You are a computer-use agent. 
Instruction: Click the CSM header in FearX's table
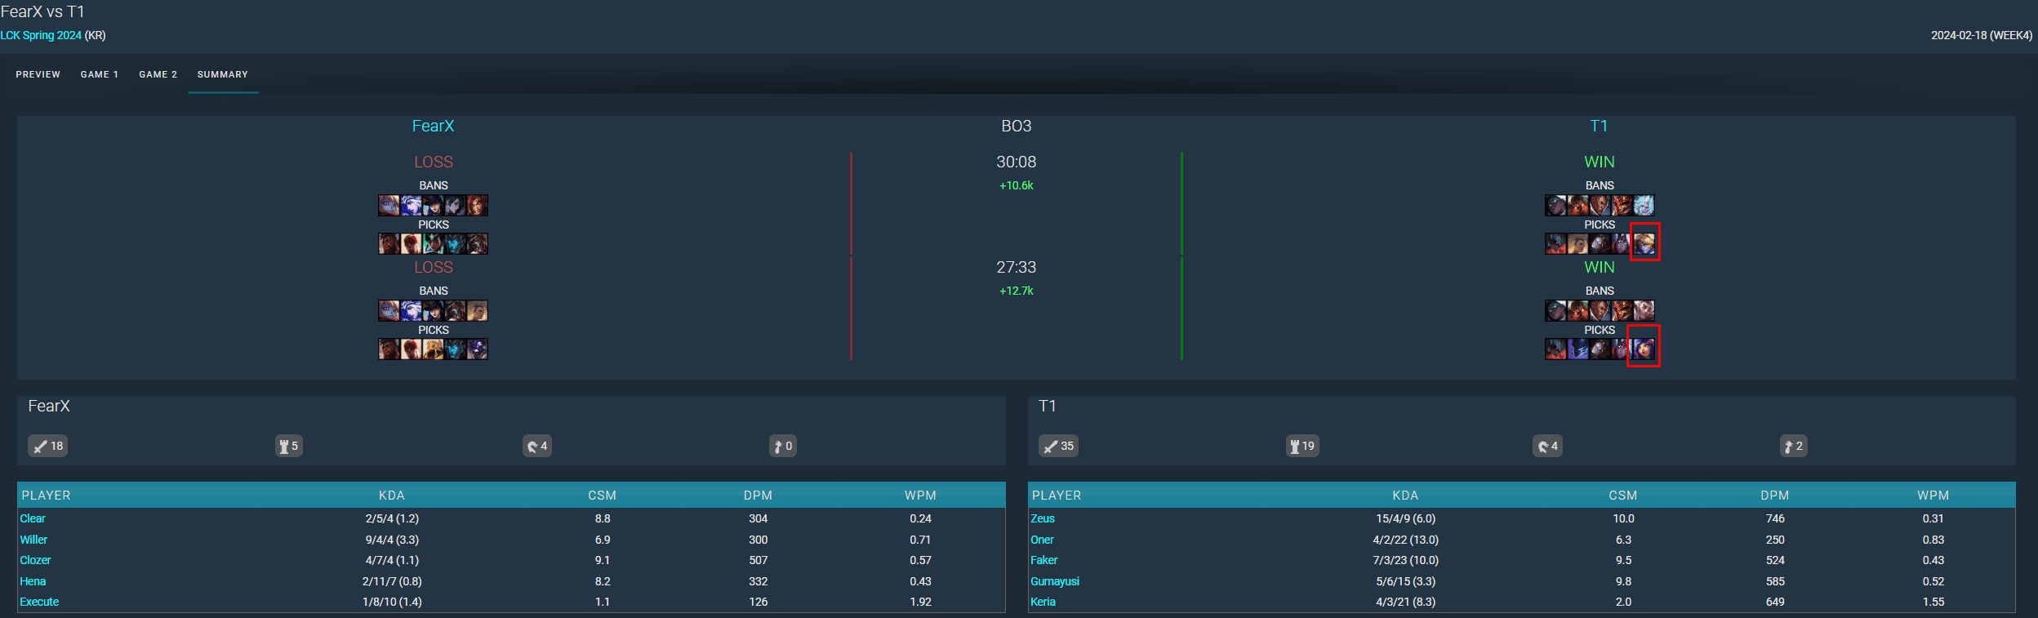[603, 496]
